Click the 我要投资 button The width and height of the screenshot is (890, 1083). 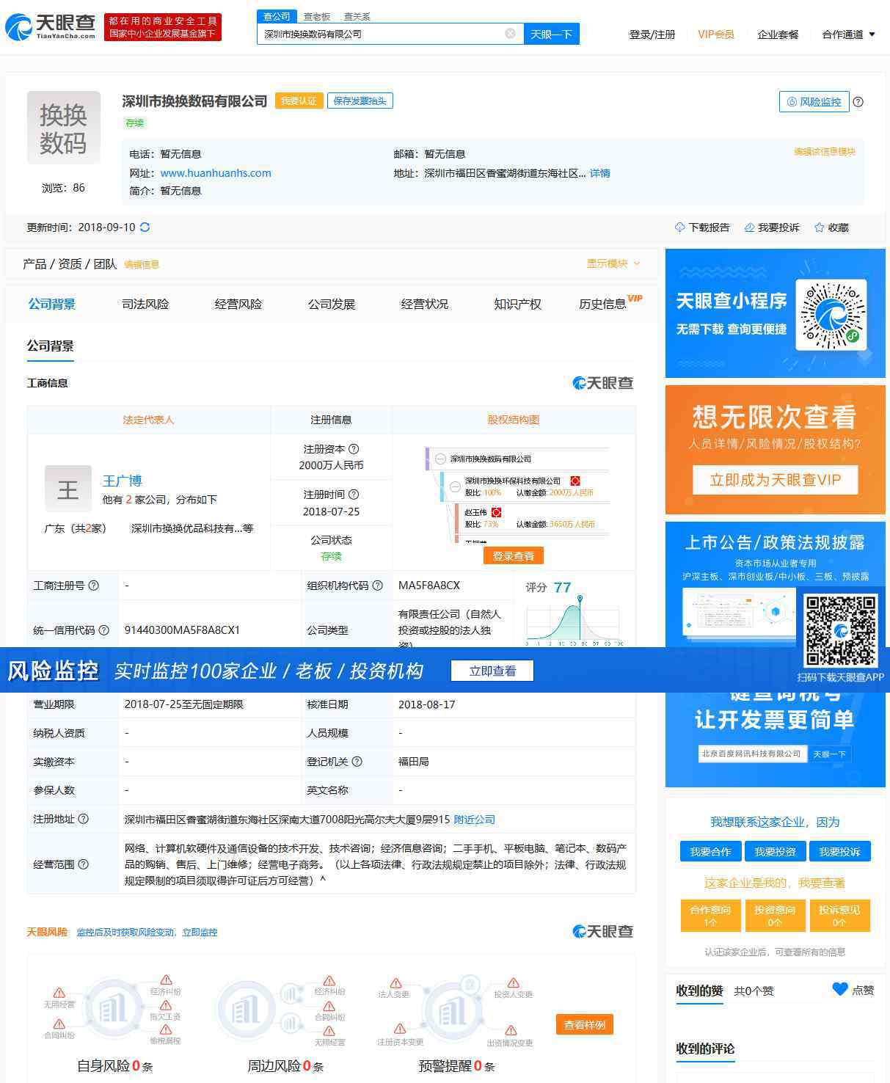click(775, 852)
